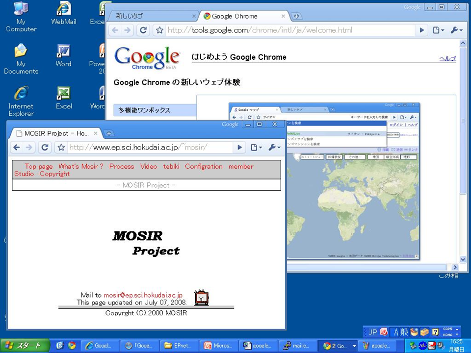The image size is (471, 353).
Task: Reload the MOSIR Project page
Action: [45, 148]
